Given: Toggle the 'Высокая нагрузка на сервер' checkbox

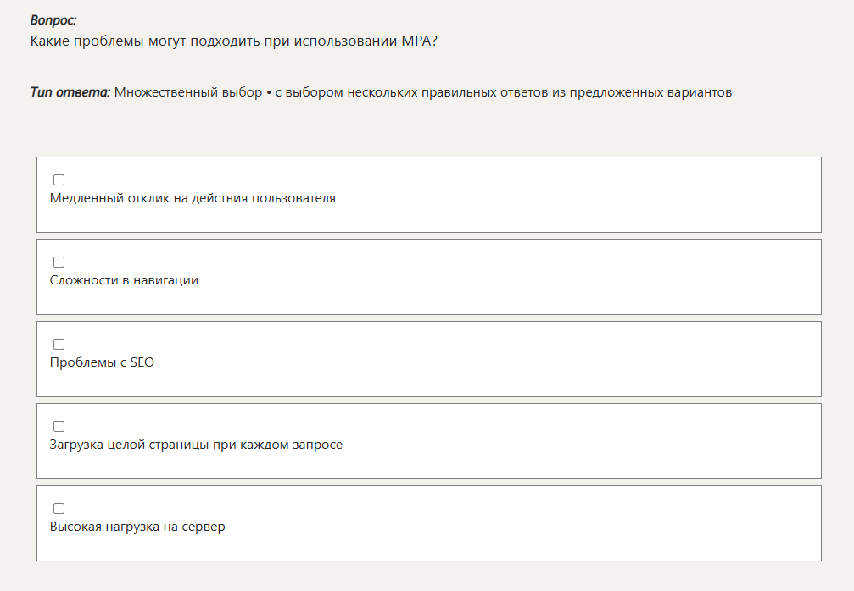Looking at the screenshot, I should pos(59,509).
